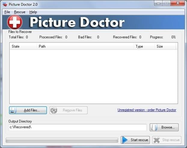The image size is (187, 148).
Task: Click the disabled Stop rescue button
Action: (167, 140)
